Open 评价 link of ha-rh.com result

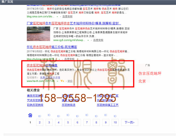(x=70, y=81)
